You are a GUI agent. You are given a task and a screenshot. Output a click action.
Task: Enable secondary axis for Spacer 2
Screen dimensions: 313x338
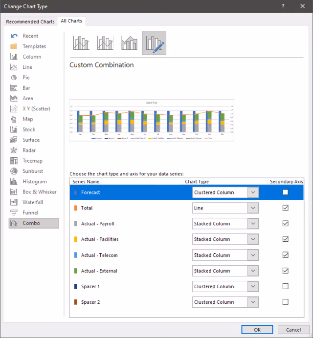click(286, 302)
